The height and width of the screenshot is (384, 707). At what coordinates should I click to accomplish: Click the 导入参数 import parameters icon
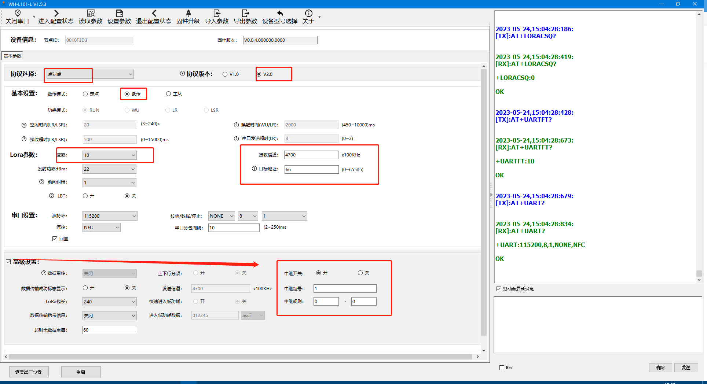(217, 14)
